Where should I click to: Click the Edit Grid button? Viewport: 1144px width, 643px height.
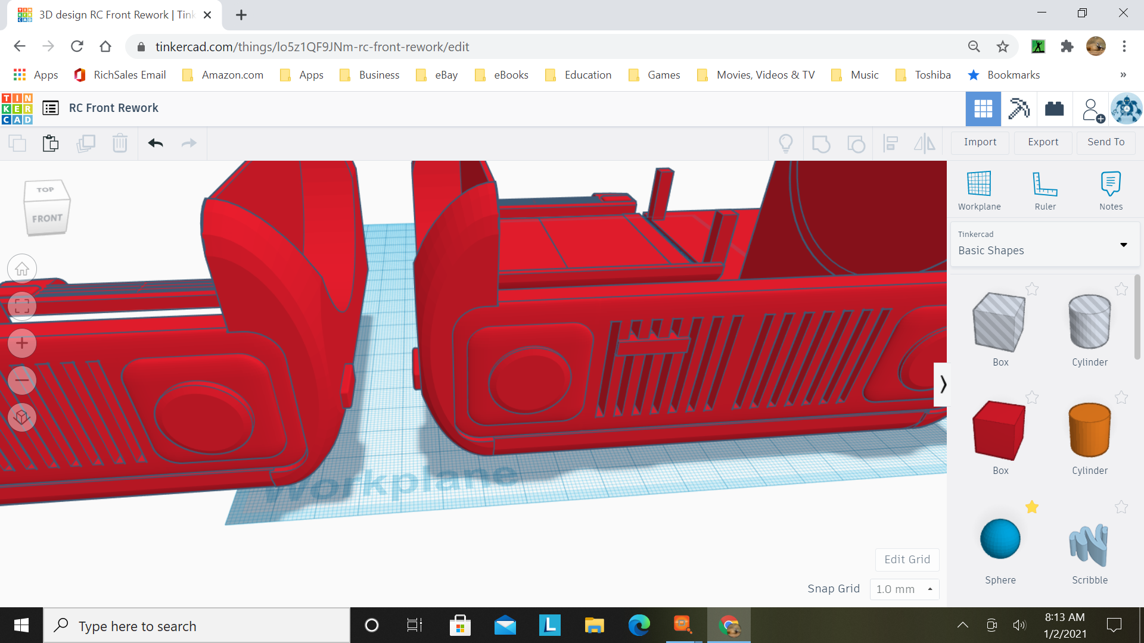(x=907, y=560)
